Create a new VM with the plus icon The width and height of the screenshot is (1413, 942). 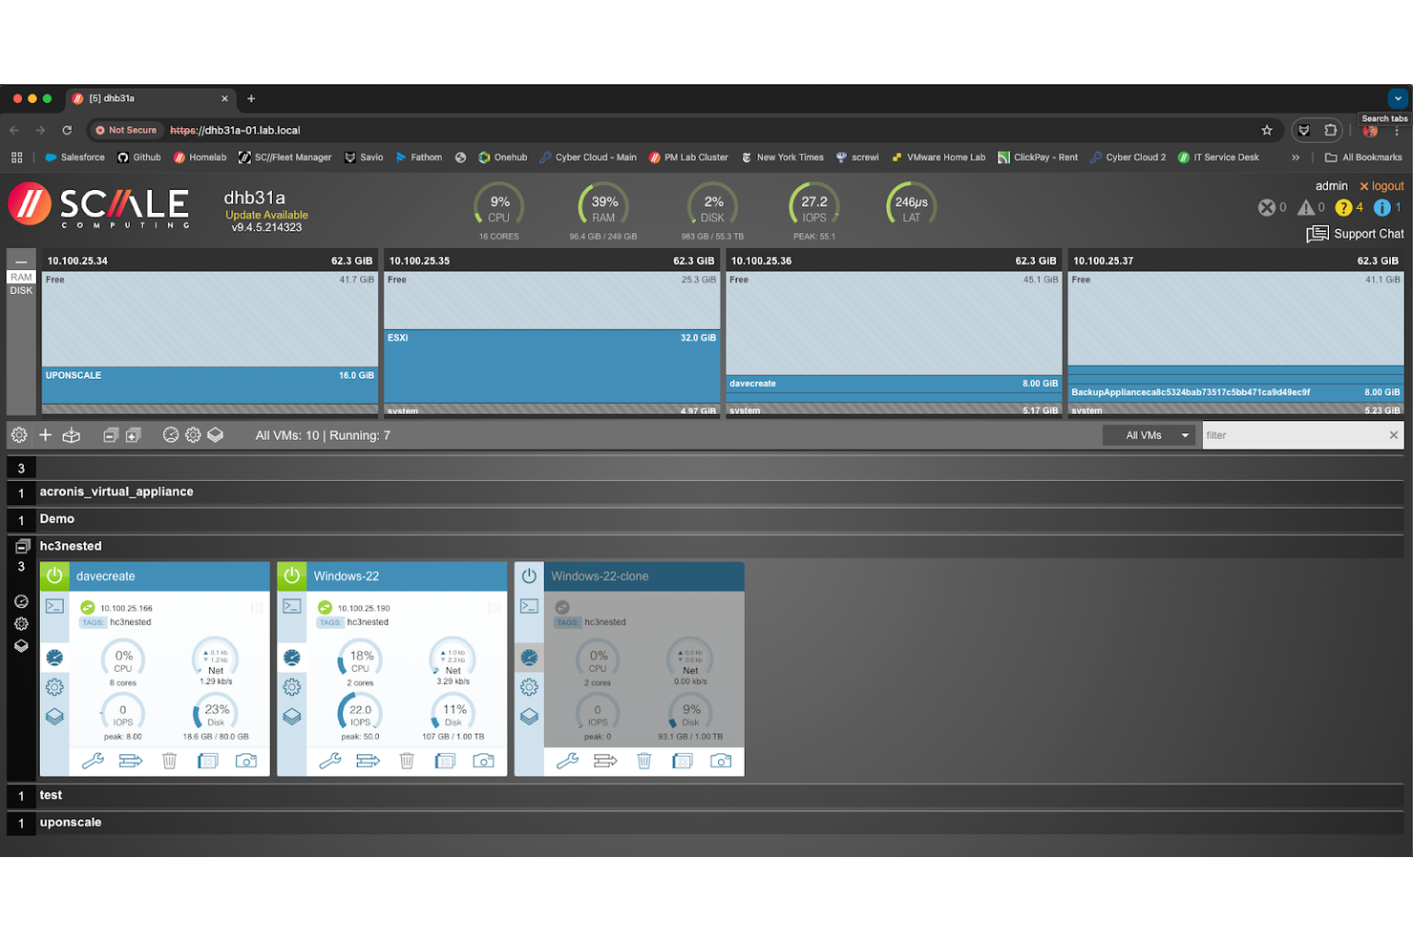[x=45, y=434]
